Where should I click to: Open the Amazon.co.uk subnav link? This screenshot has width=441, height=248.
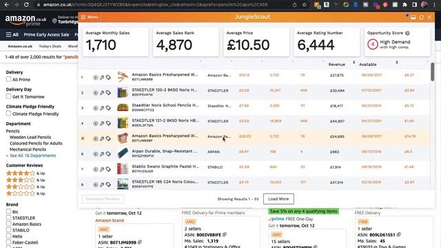tap(20, 46)
